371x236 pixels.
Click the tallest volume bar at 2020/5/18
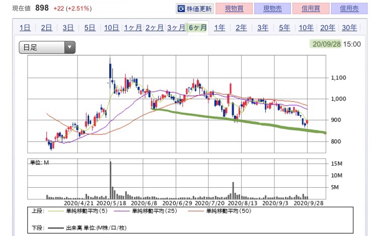point(111,180)
